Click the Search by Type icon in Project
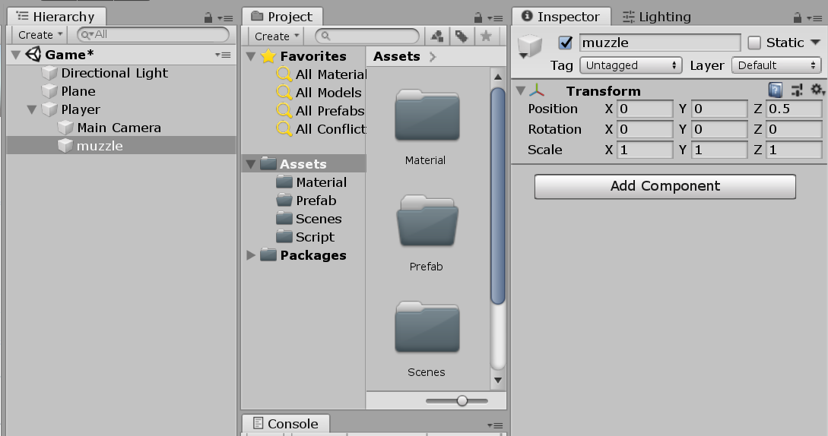This screenshot has height=436, width=828. [x=437, y=36]
